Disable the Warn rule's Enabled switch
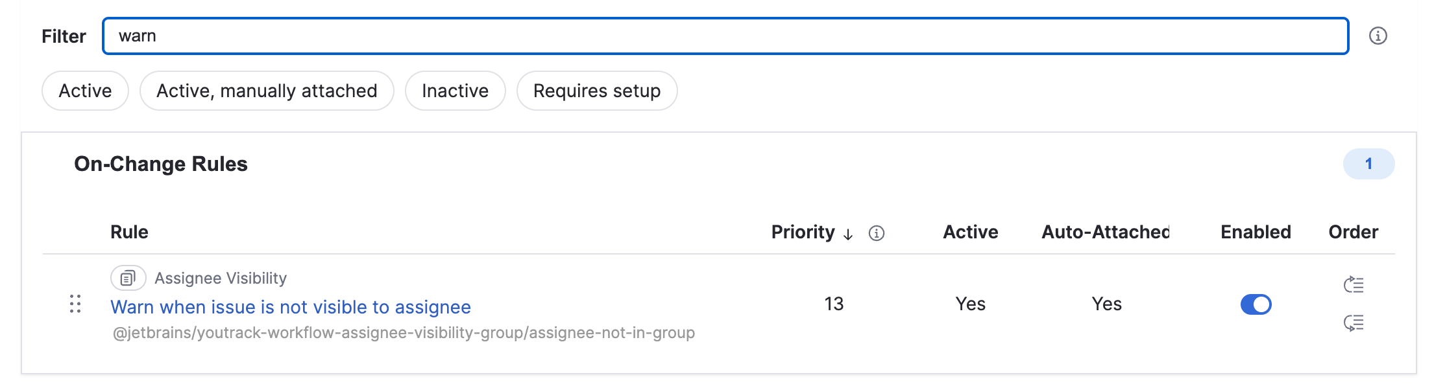1434x386 pixels. (x=1256, y=304)
